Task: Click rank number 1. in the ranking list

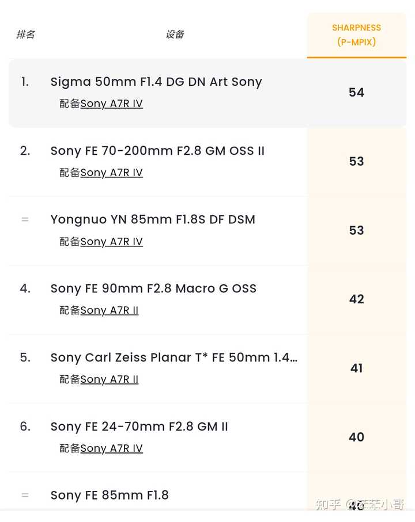Action: coord(25,82)
